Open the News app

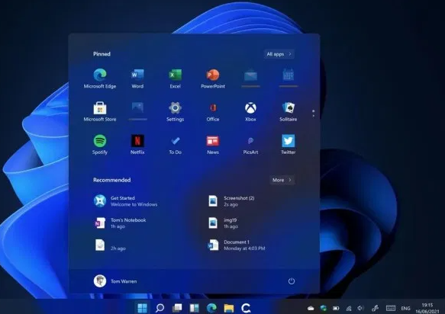[213, 145]
